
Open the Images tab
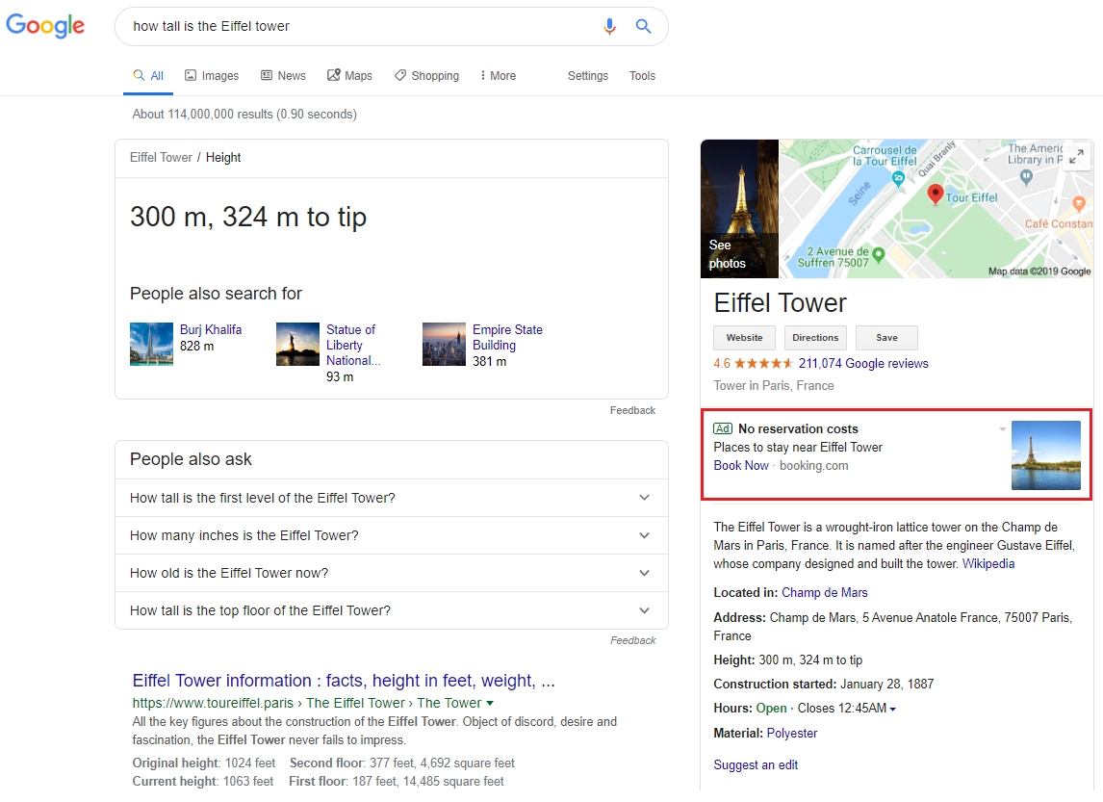(212, 75)
